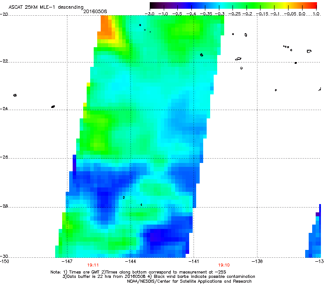Click the longitude label -144
The height and width of the screenshot is (284, 324).
[x=130, y=261]
